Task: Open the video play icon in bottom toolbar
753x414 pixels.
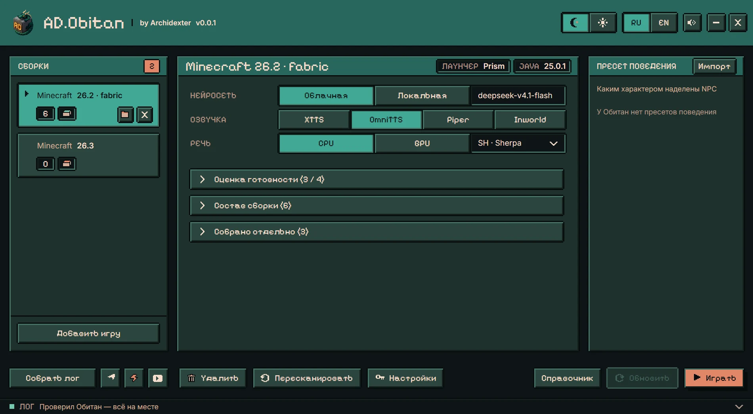Action: [x=158, y=378]
